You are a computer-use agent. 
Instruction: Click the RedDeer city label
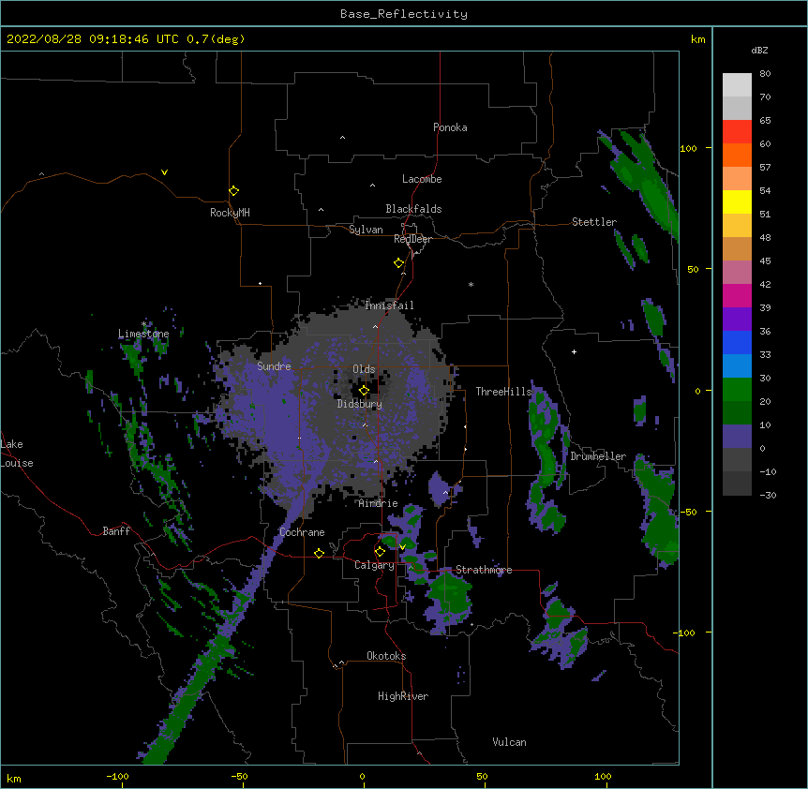pyautogui.click(x=412, y=239)
